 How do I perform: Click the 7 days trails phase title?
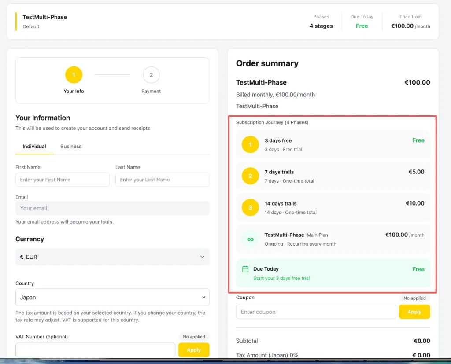pos(279,172)
